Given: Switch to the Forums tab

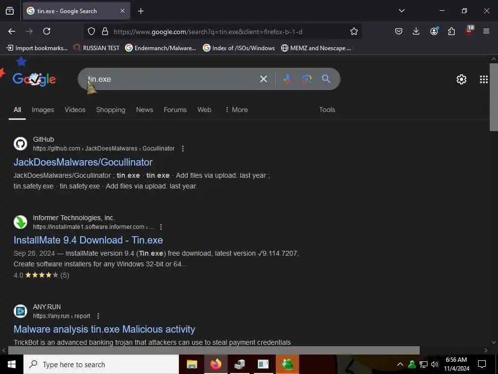Looking at the screenshot, I should pos(175,110).
